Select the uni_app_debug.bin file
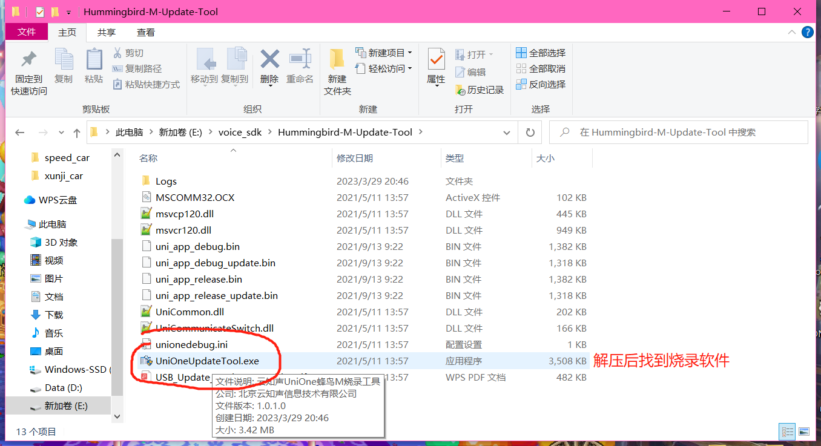The height and width of the screenshot is (446, 821). (x=197, y=246)
